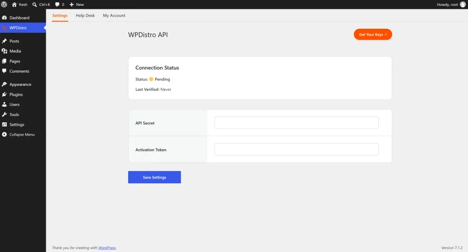Click the Comments sidebar bubble icon
The width and height of the screenshot is (468, 252).
tap(4, 71)
